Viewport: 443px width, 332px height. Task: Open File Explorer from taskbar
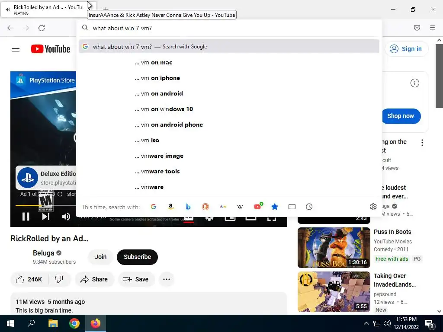(53, 323)
